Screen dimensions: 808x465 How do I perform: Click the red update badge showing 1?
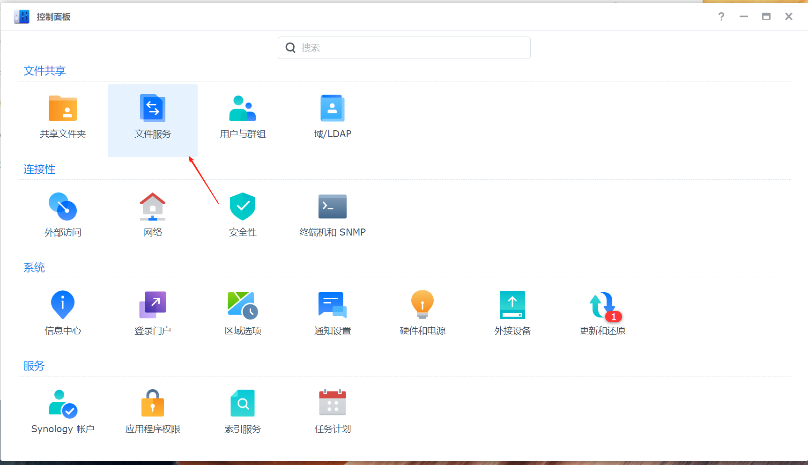pos(614,317)
